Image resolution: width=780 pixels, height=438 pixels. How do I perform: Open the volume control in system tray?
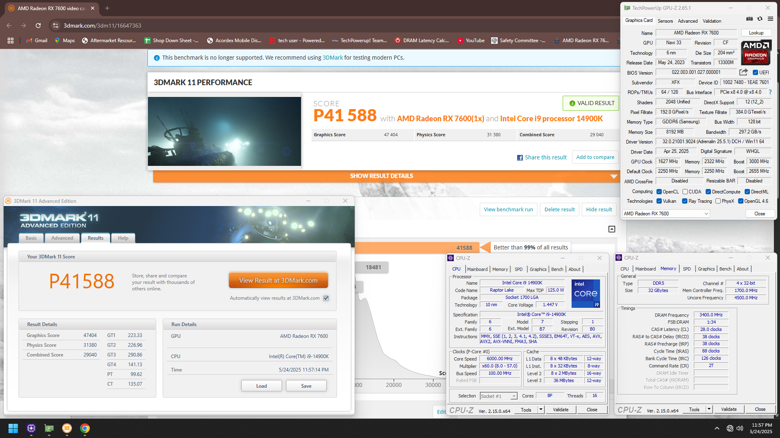740,428
